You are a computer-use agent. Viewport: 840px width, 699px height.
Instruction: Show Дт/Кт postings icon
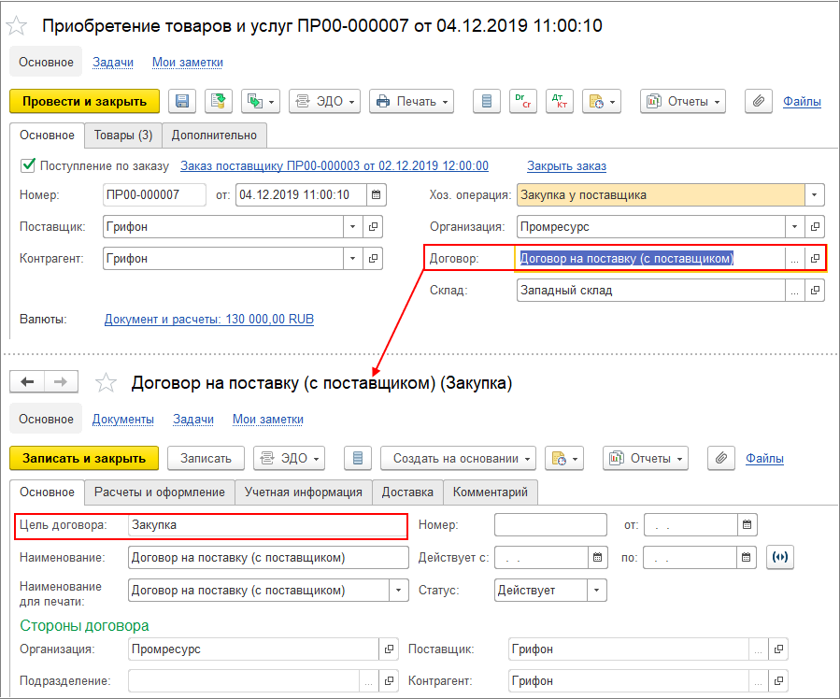pyautogui.click(x=560, y=101)
